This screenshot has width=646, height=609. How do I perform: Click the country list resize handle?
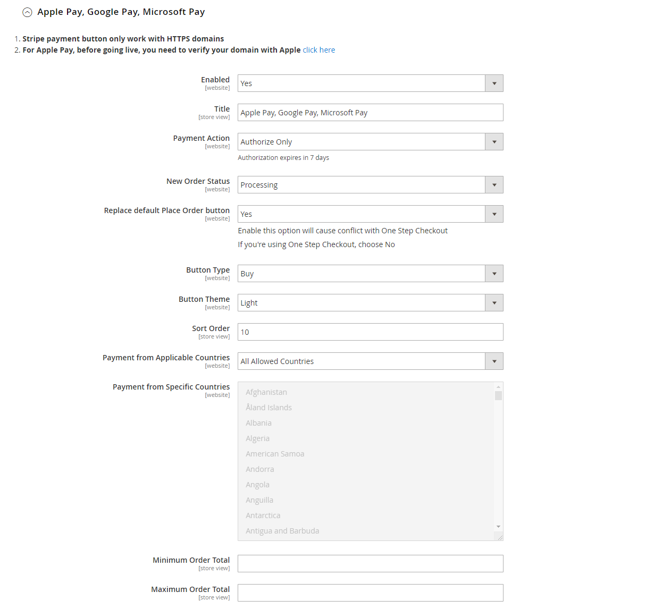(499, 537)
